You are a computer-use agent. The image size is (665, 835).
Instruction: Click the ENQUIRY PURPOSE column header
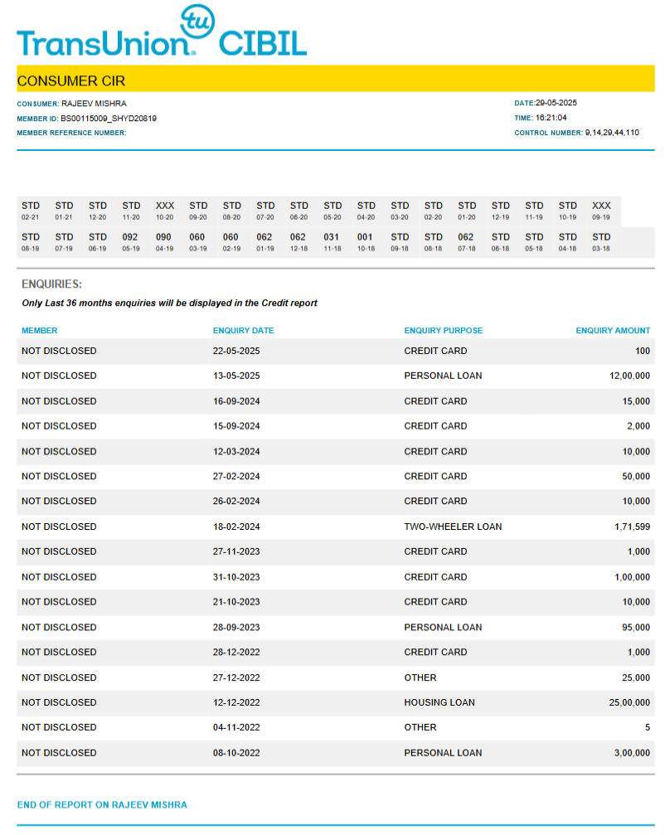tap(443, 331)
